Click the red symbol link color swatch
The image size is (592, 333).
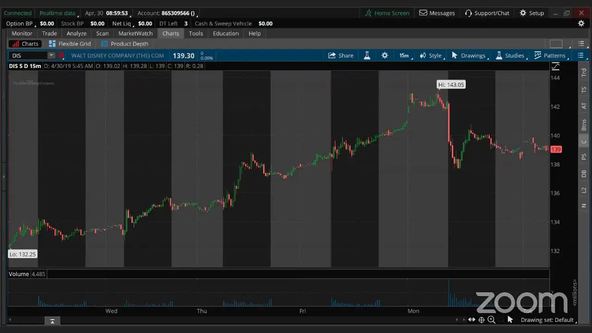[62, 55]
